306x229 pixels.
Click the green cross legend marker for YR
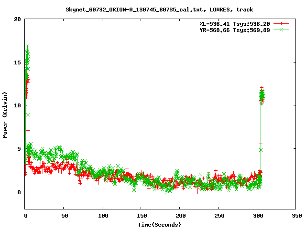(x=281, y=30)
